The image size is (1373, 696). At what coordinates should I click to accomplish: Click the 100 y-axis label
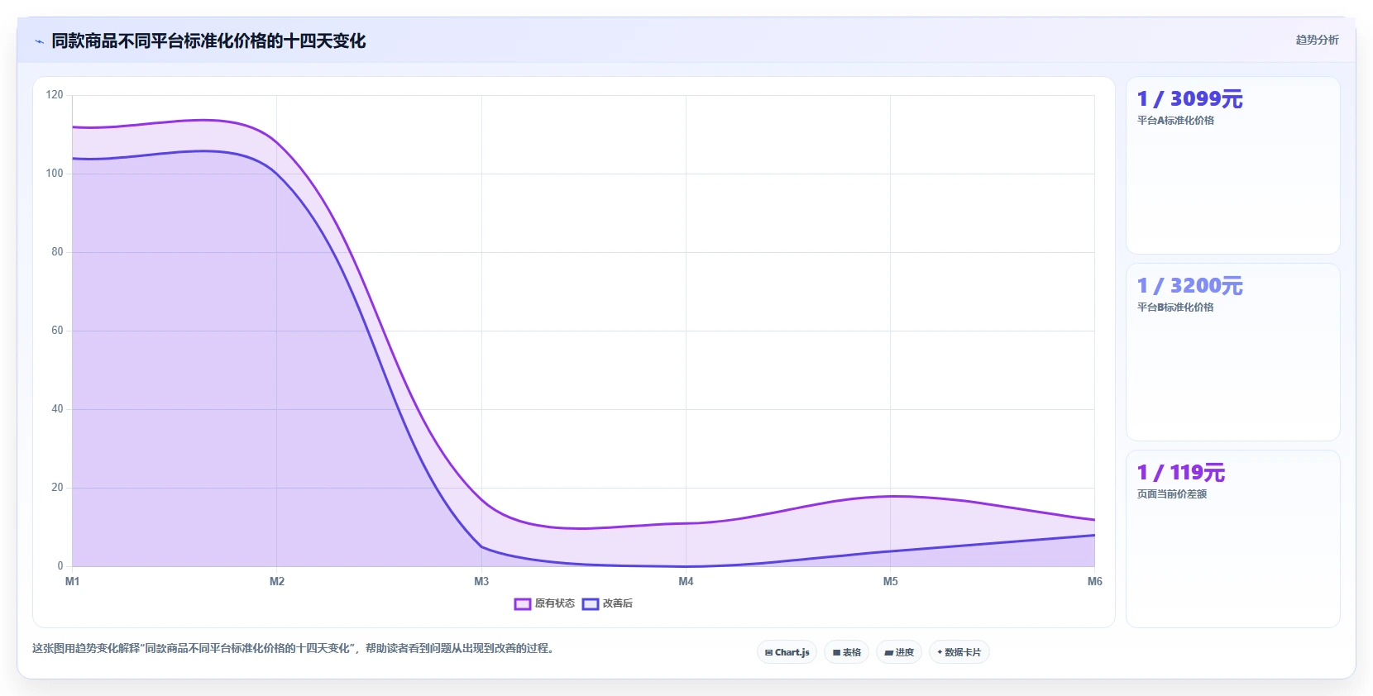tap(55, 174)
